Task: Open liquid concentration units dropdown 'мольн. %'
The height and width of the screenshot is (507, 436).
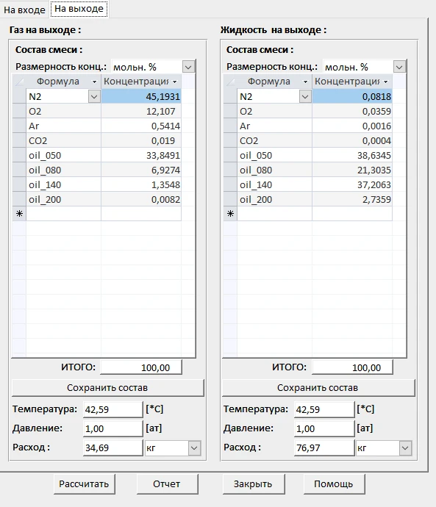Action: pos(399,67)
